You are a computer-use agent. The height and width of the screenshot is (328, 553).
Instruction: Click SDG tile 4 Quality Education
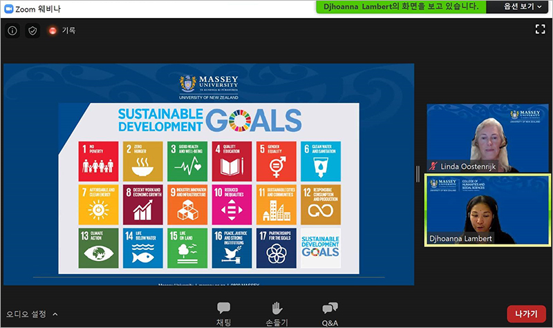(x=232, y=162)
